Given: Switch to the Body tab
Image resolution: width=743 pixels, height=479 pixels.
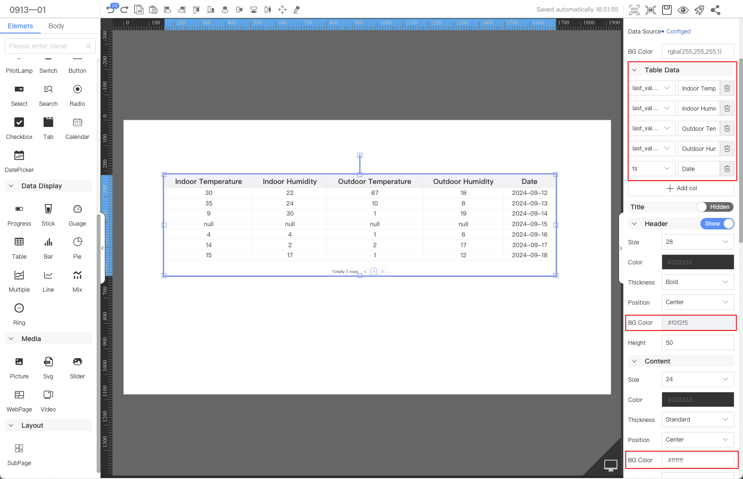Looking at the screenshot, I should [x=56, y=26].
